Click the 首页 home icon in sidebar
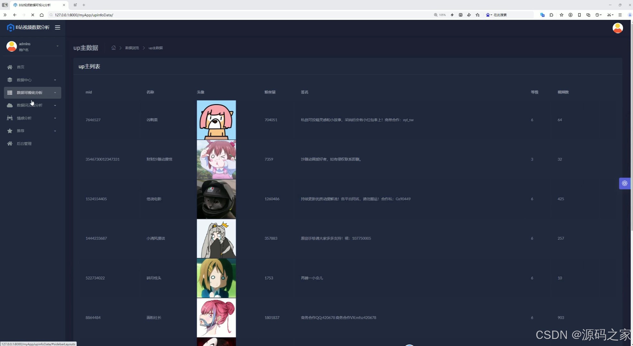Screen dimensions: 633x346 click(10, 67)
